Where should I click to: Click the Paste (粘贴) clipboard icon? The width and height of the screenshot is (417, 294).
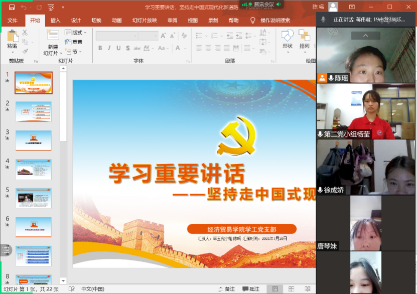click(x=13, y=38)
